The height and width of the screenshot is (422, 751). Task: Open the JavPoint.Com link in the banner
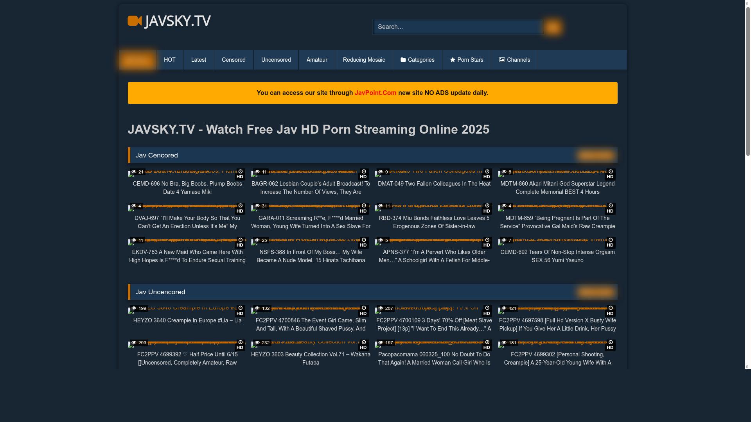pos(375,93)
